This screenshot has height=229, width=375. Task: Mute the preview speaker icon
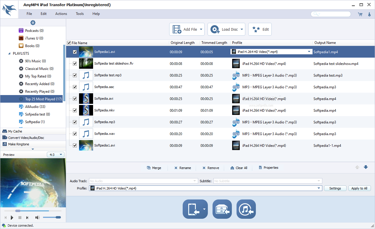(37, 217)
